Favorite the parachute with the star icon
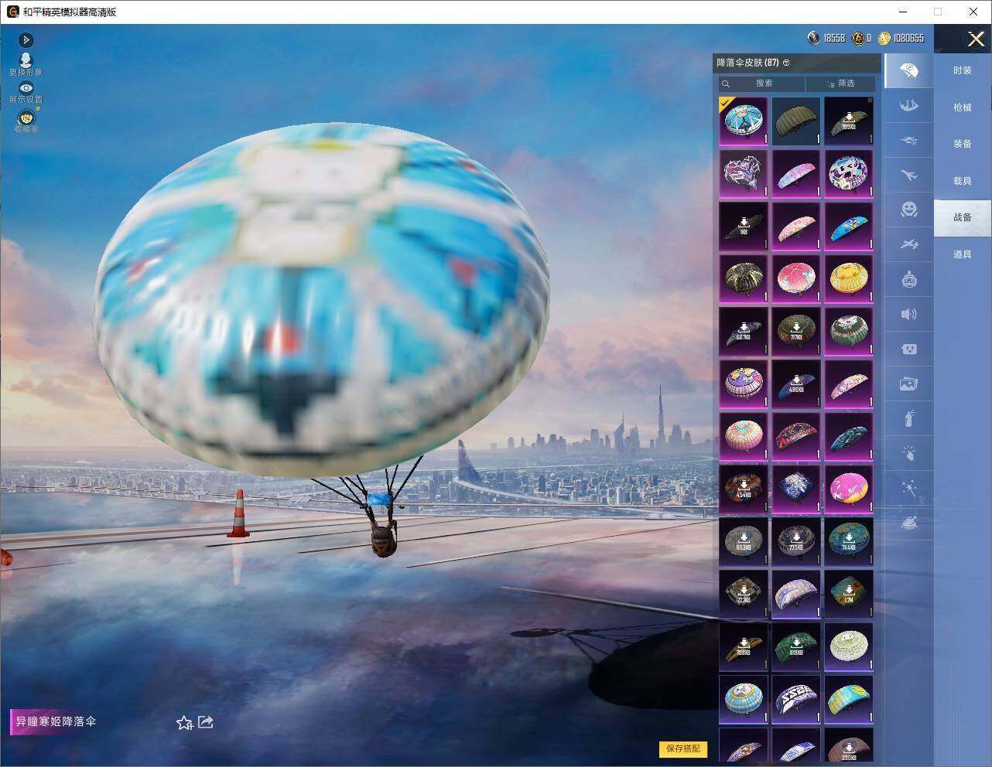 [184, 723]
